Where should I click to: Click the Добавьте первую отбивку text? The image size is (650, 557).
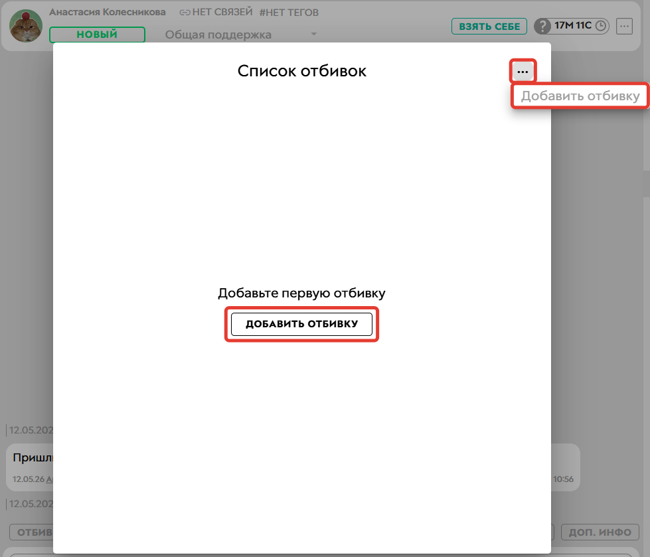(x=302, y=293)
